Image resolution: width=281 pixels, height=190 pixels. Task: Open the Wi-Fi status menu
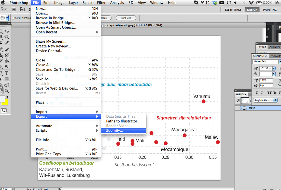click(251, 3)
